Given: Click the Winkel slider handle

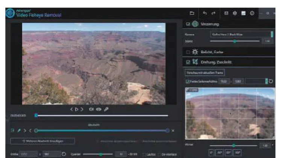Looking at the screenshot, I should tap(233, 146).
